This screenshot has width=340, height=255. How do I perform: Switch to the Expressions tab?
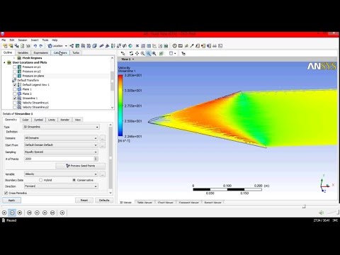(x=41, y=52)
